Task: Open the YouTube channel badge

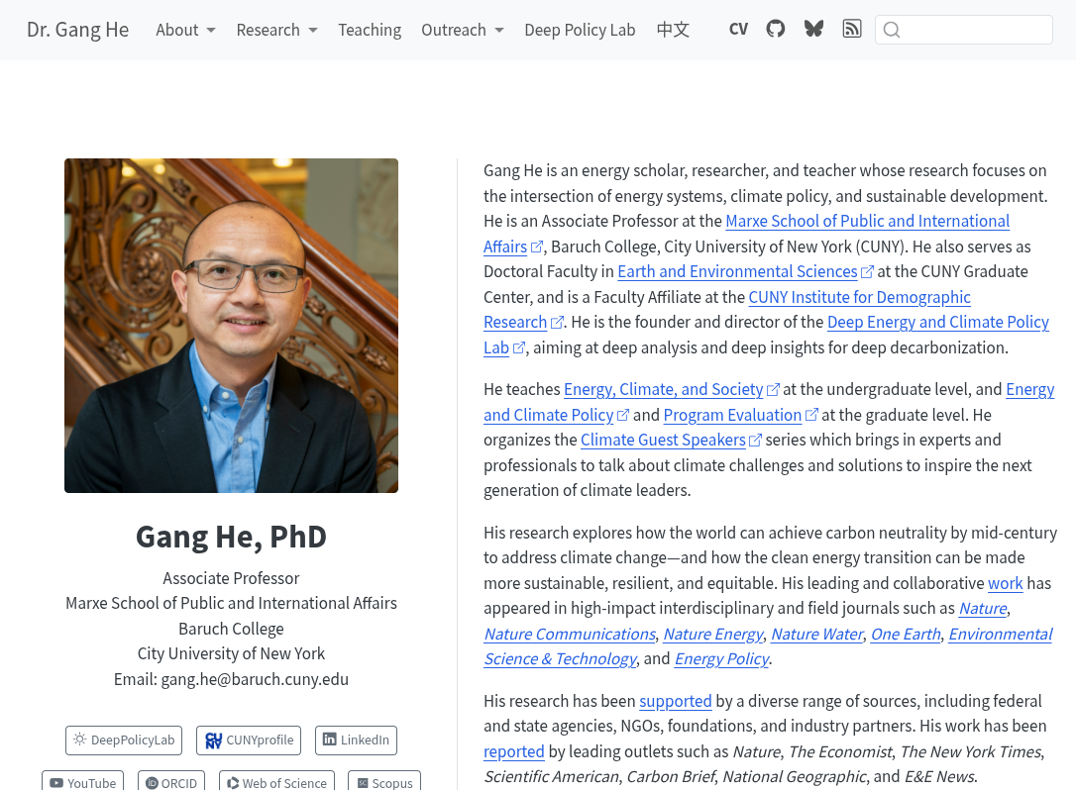Action: 82,781
